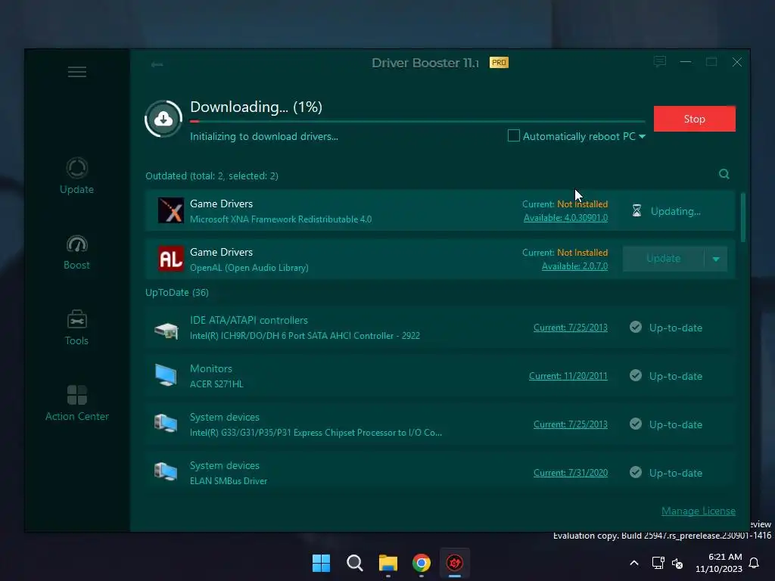Click Up-to-date status for ACER S271HL
Screen dimensions: 775x581
point(676,377)
